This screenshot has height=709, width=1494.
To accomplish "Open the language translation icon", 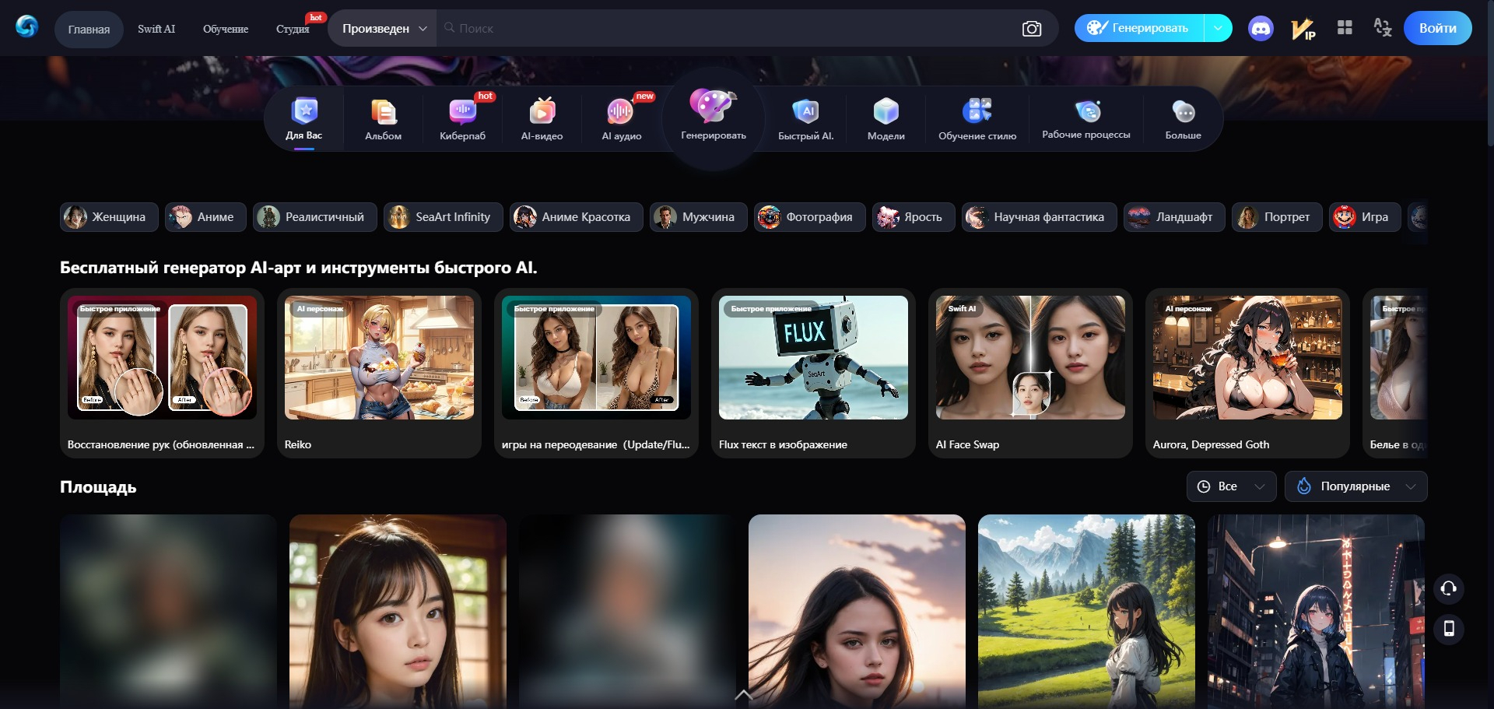I will (1383, 28).
